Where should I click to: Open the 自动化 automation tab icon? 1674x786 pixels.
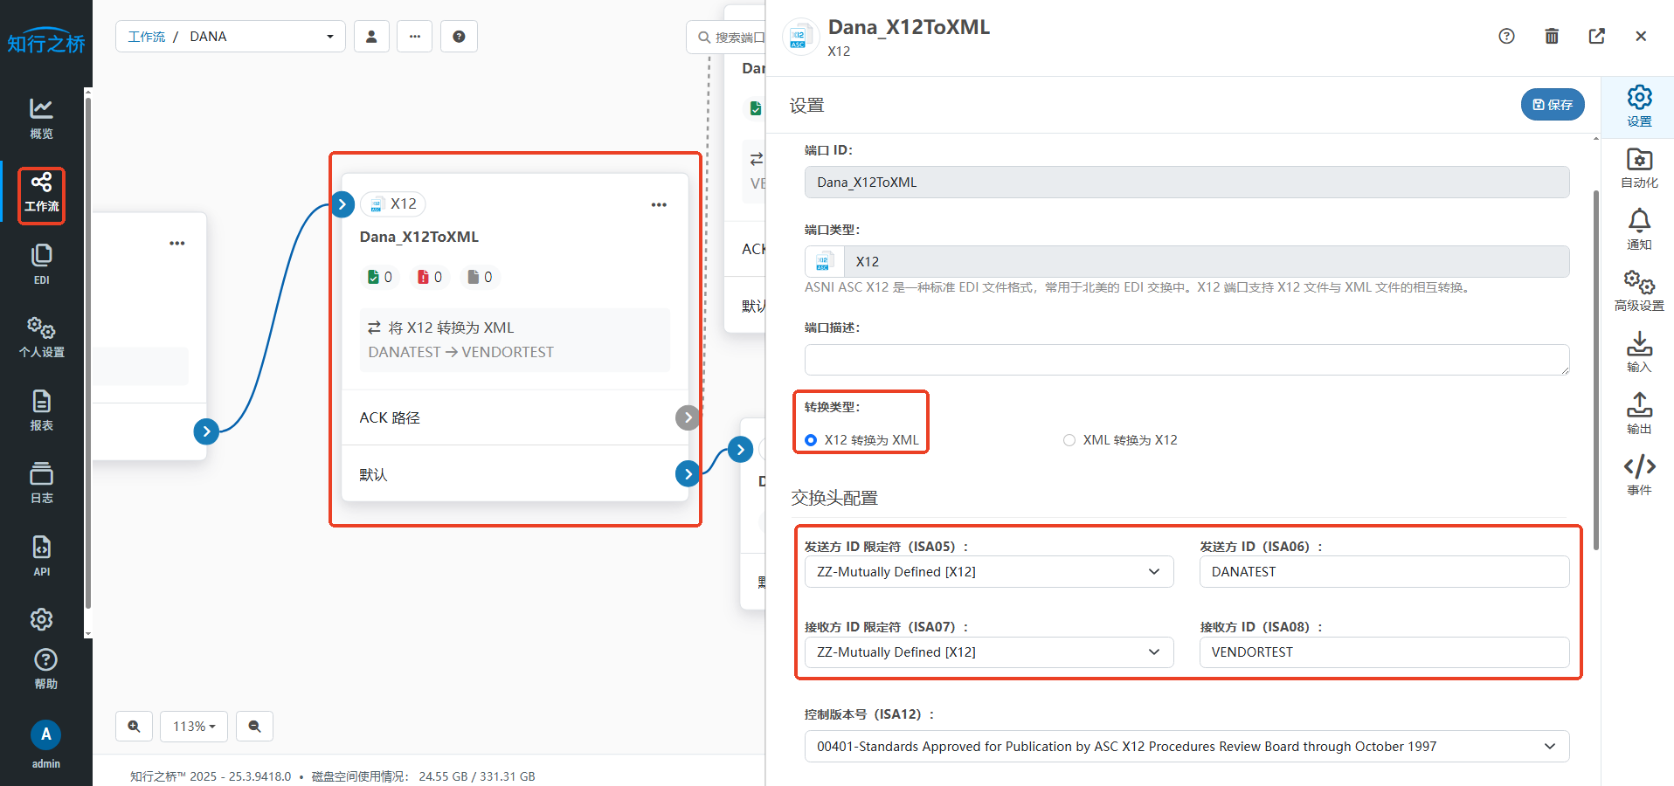point(1639,168)
